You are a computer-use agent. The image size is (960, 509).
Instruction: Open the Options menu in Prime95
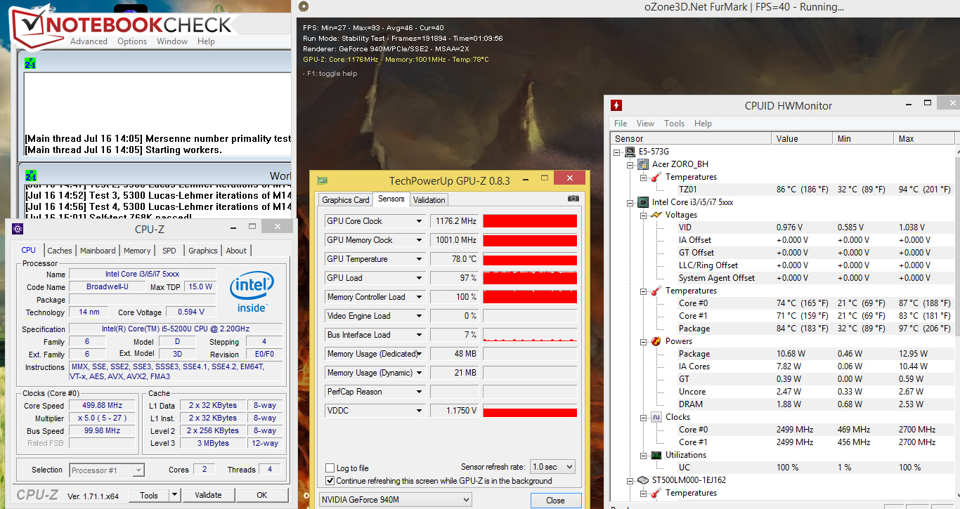(x=132, y=41)
